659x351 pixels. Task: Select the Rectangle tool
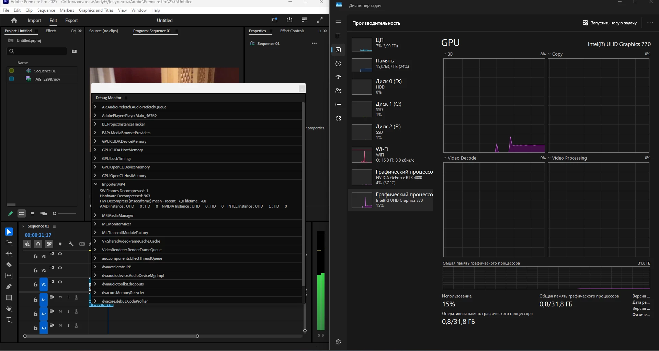tap(9, 298)
